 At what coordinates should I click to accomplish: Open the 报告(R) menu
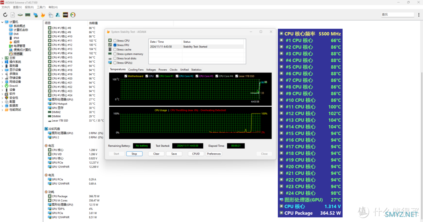[29, 7]
